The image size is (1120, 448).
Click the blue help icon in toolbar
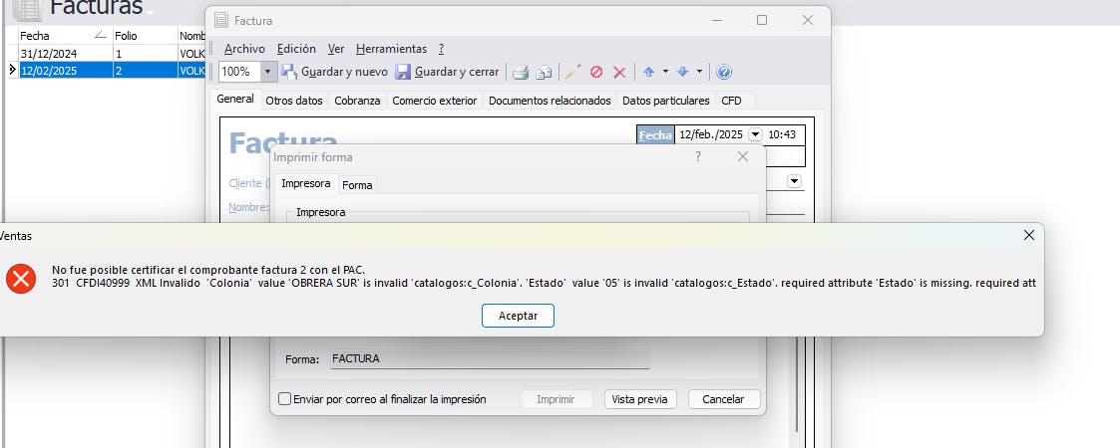(724, 72)
